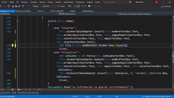Click the Iniciar start button
174x98 pixels.
coord(61,6)
